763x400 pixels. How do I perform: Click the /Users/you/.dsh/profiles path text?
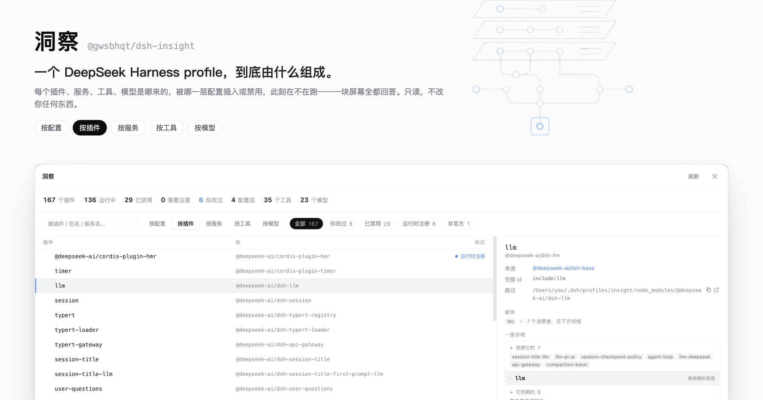tap(617, 294)
